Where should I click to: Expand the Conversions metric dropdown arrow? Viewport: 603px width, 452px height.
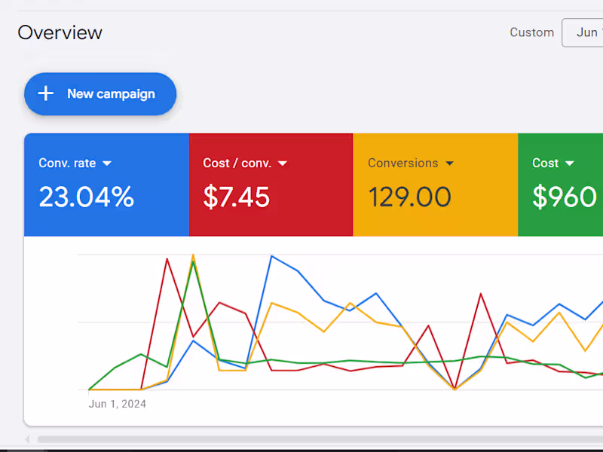pos(449,163)
